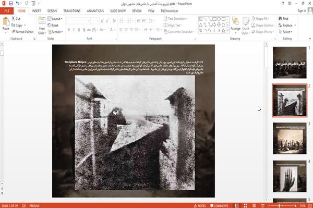
Task: Toggle the NOTES pane
Action: 200,206
